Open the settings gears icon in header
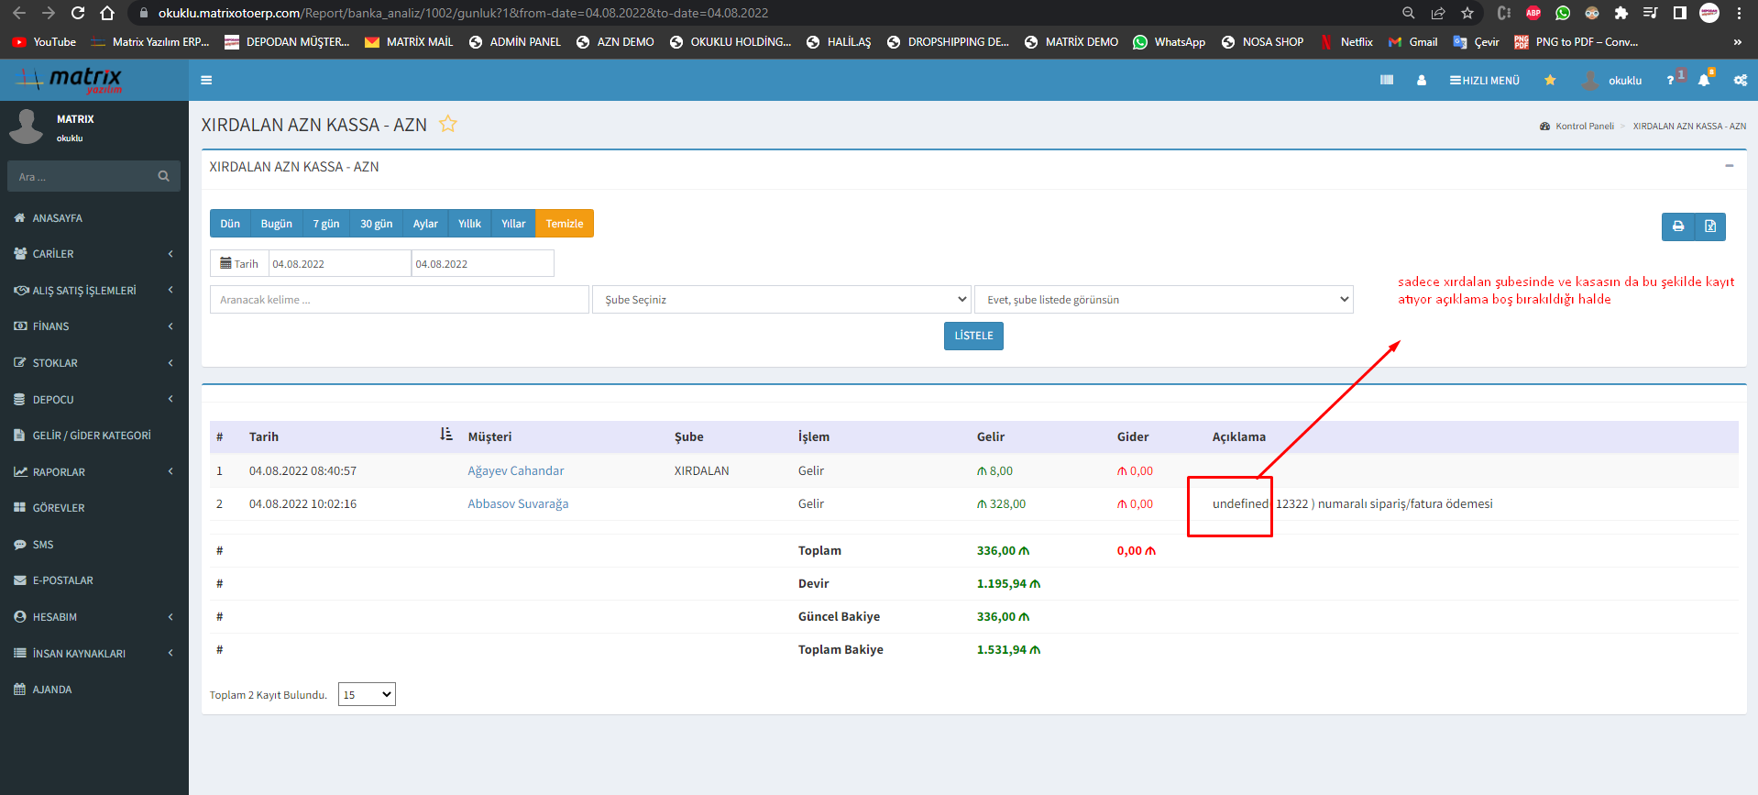This screenshot has height=795, width=1758. (x=1740, y=81)
